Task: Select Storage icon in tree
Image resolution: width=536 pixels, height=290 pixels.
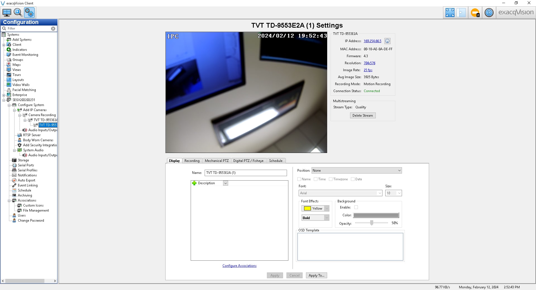Action: [14, 160]
